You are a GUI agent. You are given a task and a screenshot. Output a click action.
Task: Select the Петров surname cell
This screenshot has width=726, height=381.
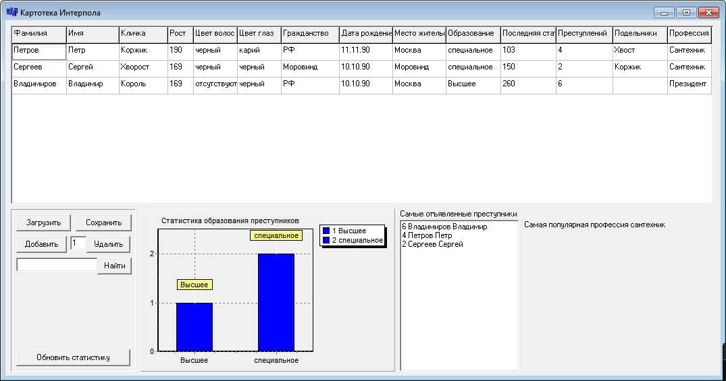tap(39, 52)
